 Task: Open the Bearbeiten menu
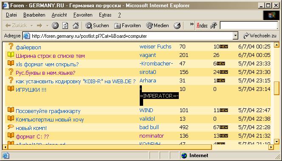pos(34,15)
